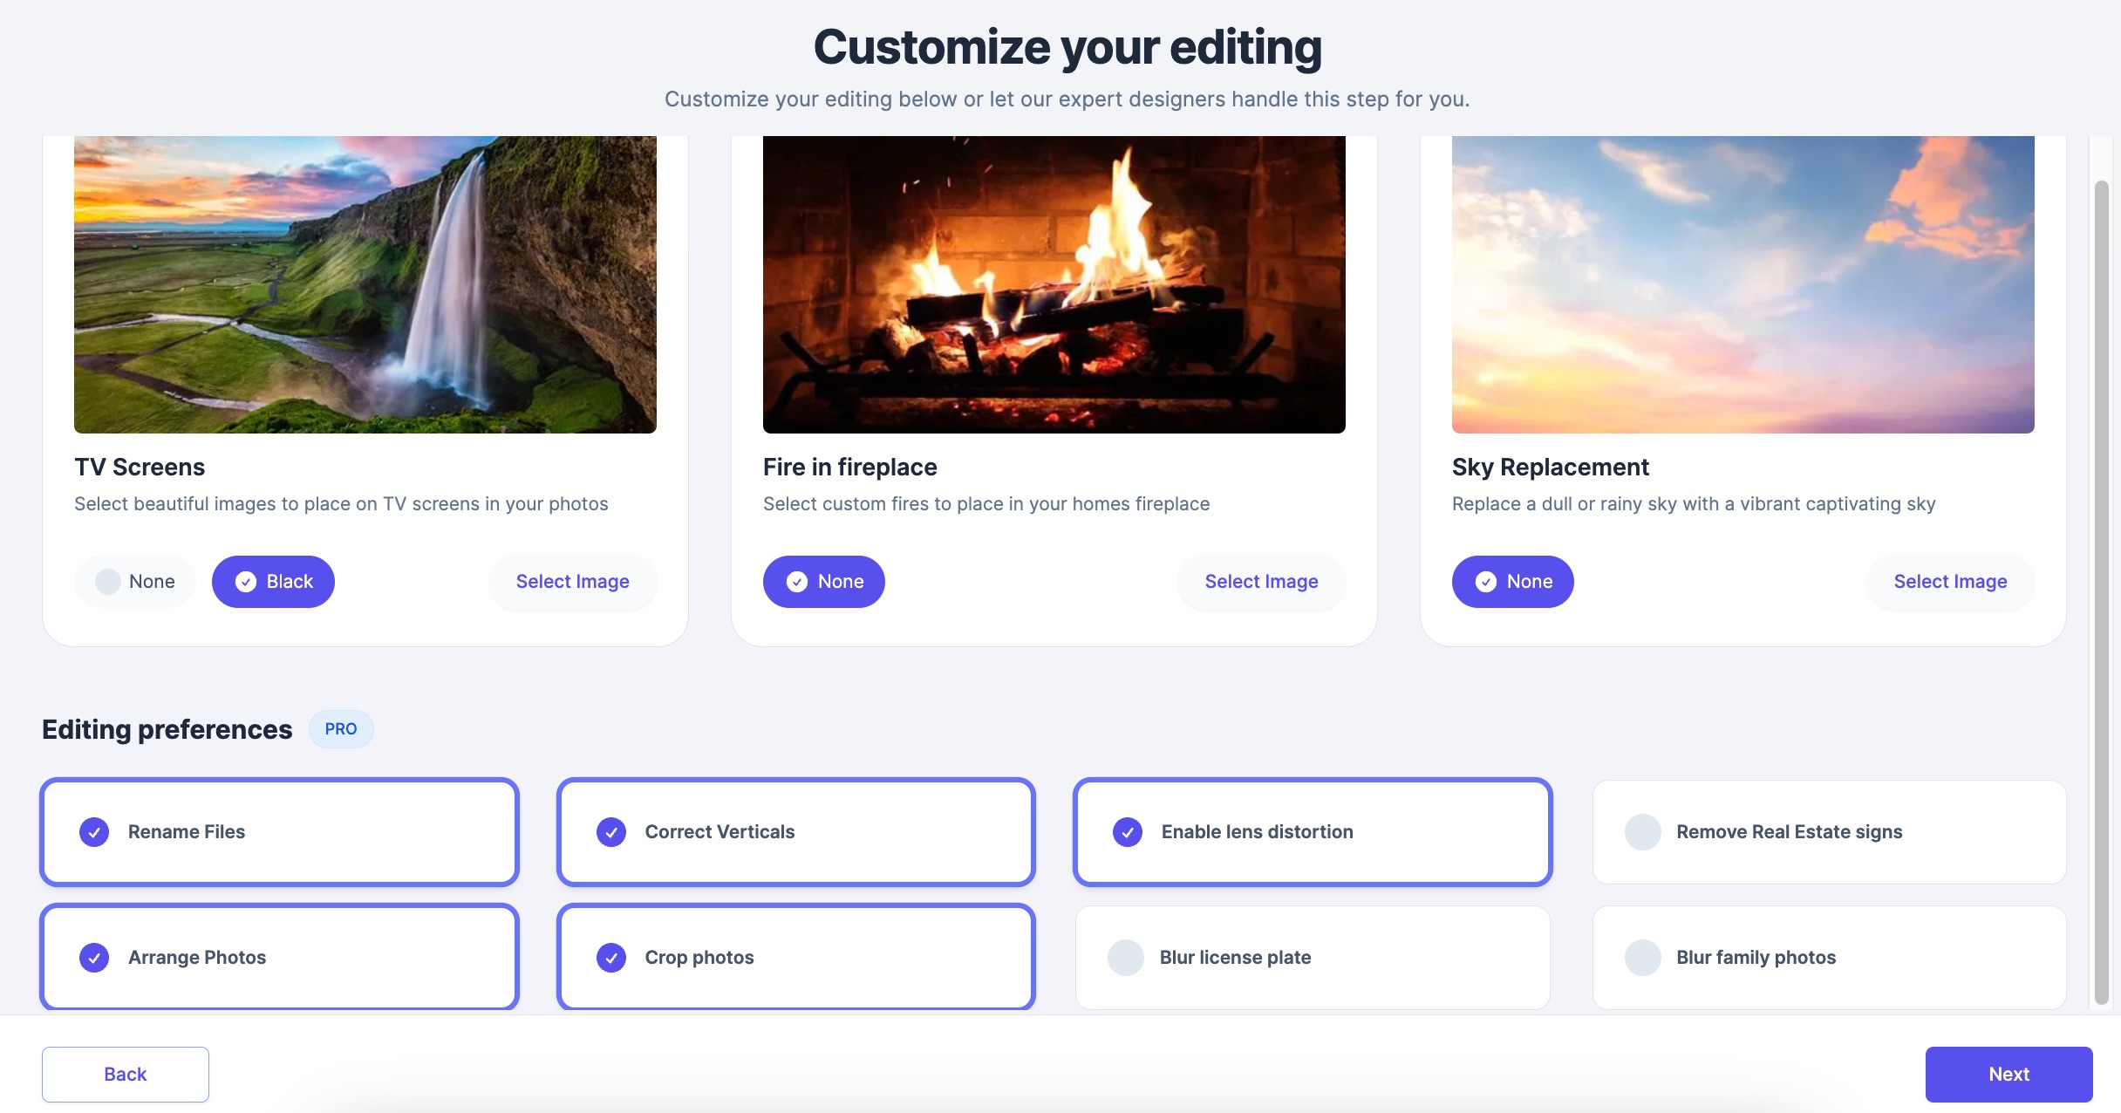Screen dimensions: 2121x1113
Task: Click the checkmark icon in Correct Verticals
Action: point(611,832)
